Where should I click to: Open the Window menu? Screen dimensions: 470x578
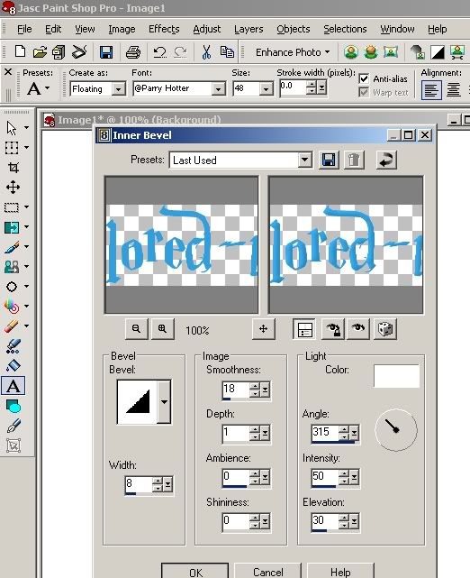tap(397, 29)
